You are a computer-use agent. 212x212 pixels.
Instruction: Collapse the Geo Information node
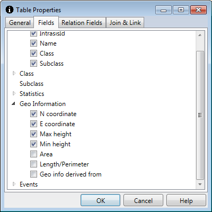(x=14, y=104)
